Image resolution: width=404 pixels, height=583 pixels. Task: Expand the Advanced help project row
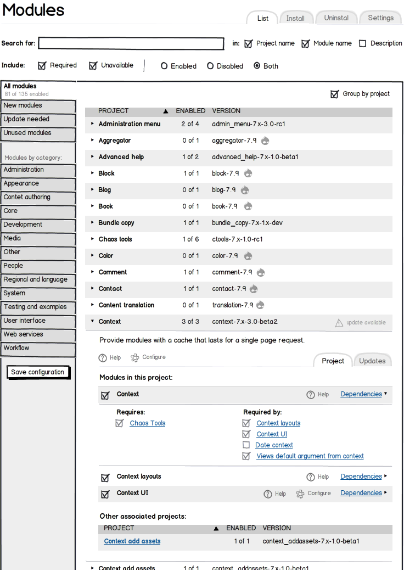pos(92,156)
